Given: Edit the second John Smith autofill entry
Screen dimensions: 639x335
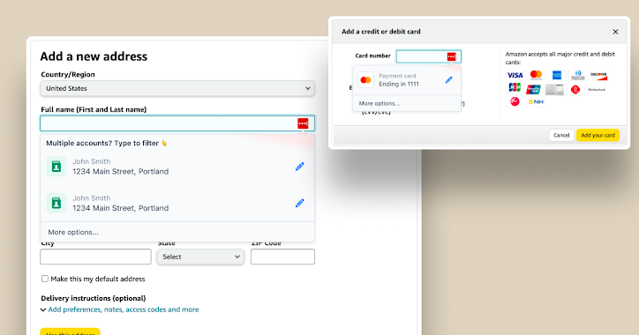Looking at the screenshot, I should (299, 203).
